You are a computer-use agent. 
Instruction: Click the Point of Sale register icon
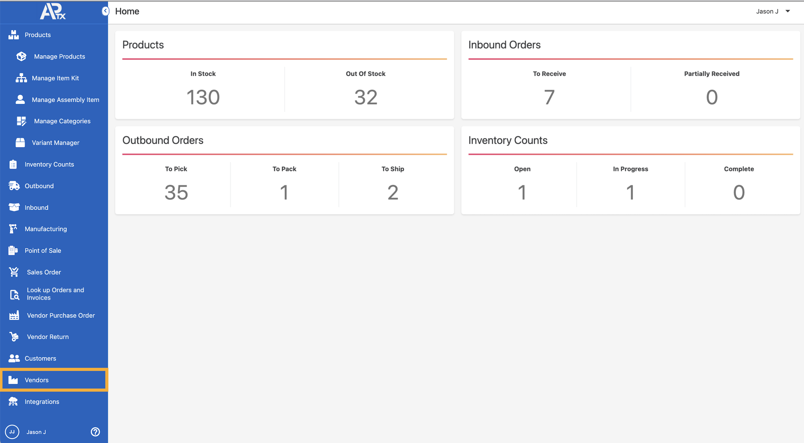click(x=13, y=250)
